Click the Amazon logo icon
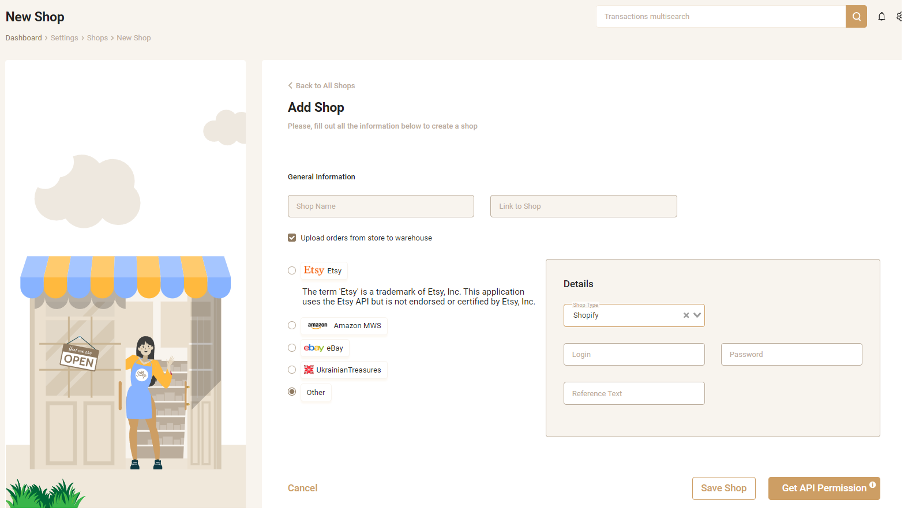Screen dimensions: 923x519 pyautogui.click(x=317, y=325)
